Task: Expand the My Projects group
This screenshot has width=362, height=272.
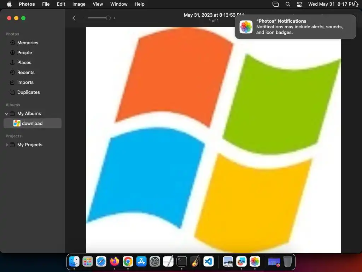Action: (6, 145)
